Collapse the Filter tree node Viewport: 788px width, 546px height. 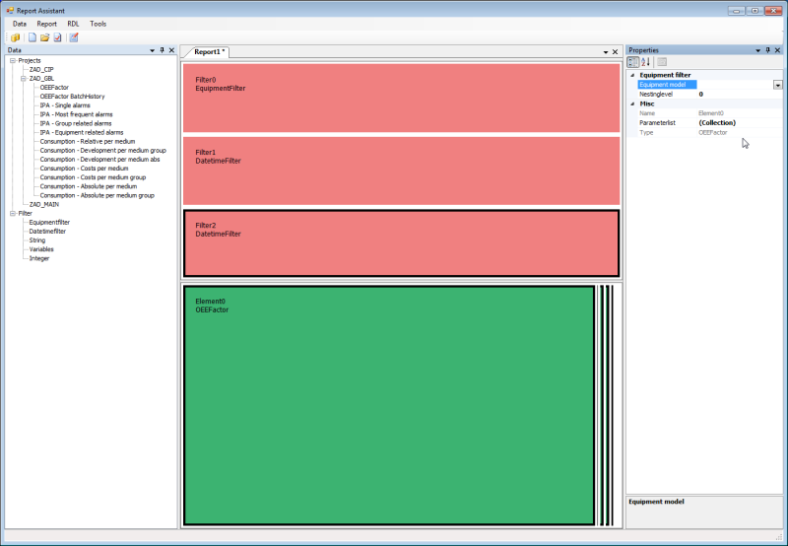coord(13,213)
